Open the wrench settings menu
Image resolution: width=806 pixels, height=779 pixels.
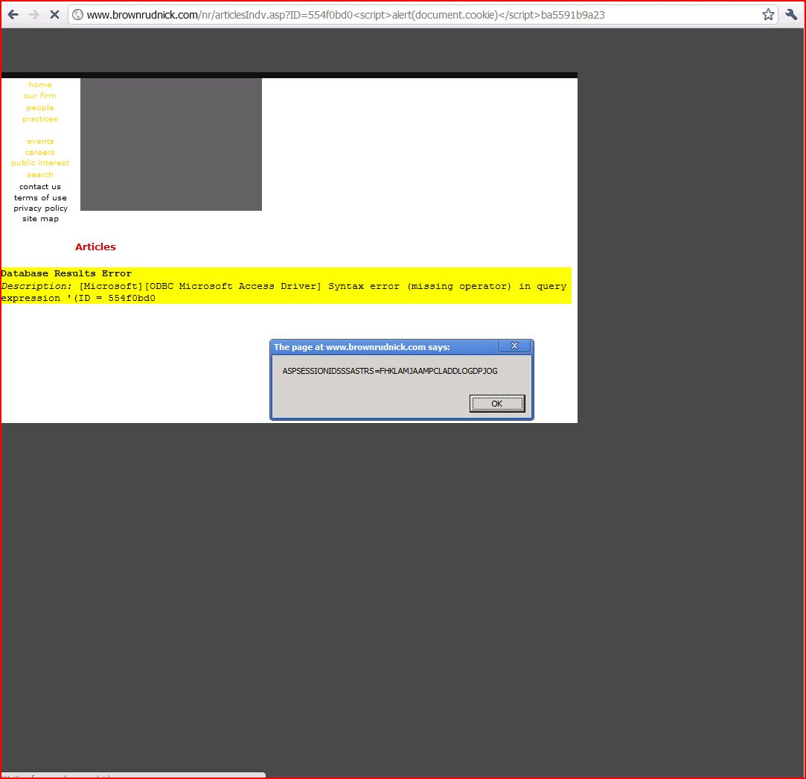click(791, 14)
